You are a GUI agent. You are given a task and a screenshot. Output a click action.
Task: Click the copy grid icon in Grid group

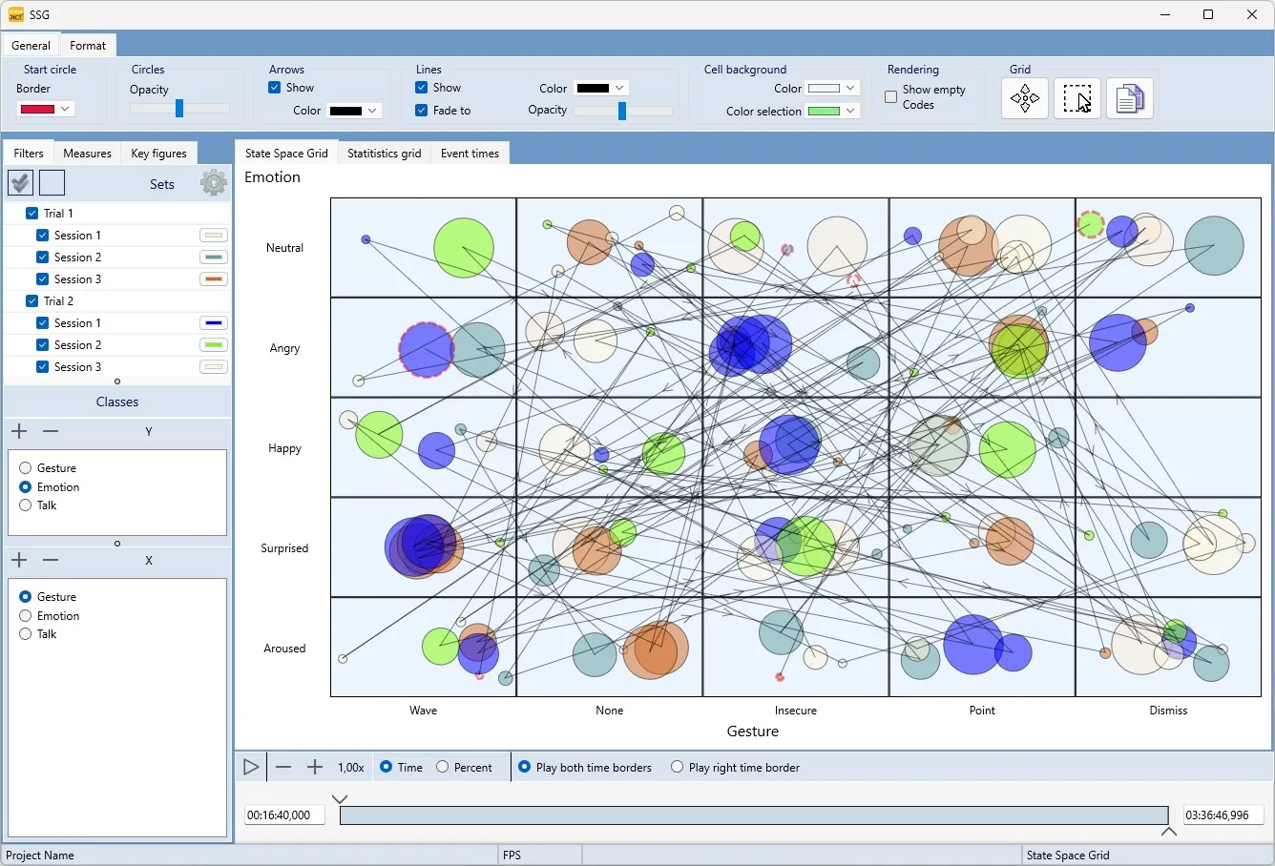click(1130, 98)
